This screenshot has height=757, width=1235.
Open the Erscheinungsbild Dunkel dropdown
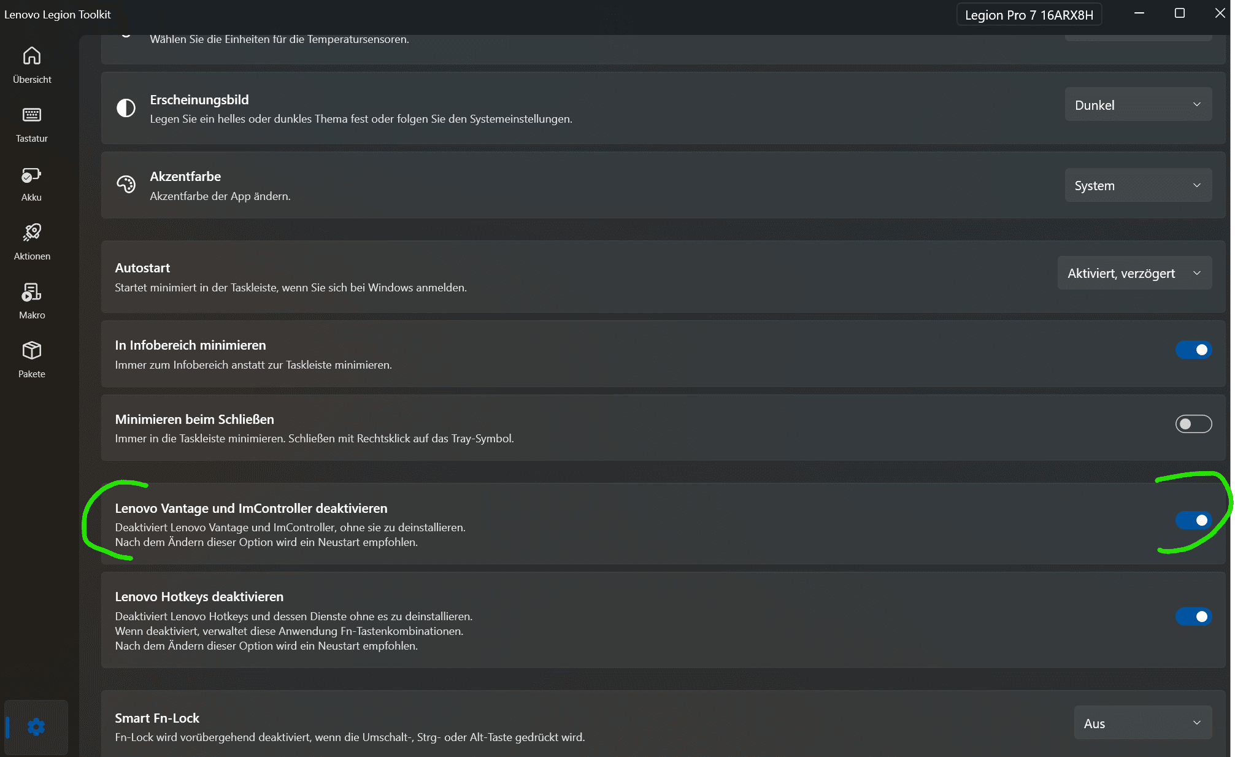click(1138, 105)
